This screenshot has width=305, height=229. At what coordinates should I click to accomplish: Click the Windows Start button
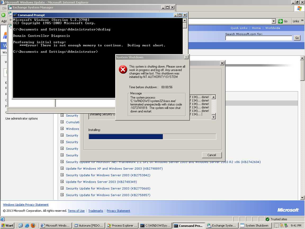[x=7, y=226]
